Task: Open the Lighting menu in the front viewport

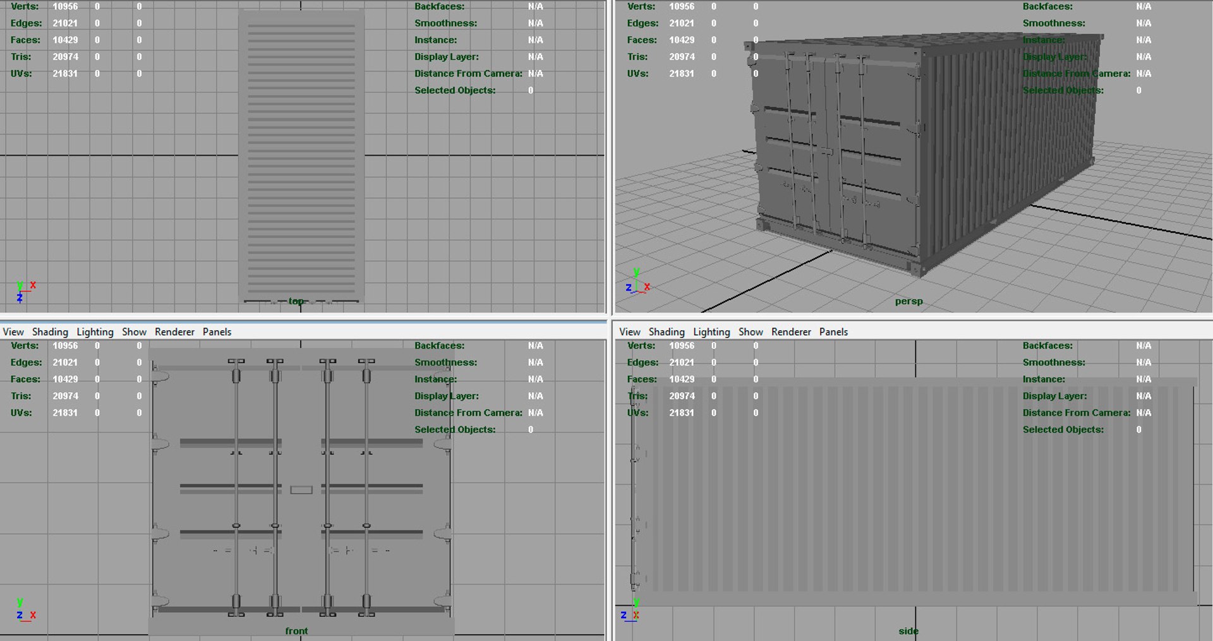Action: [x=95, y=332]
